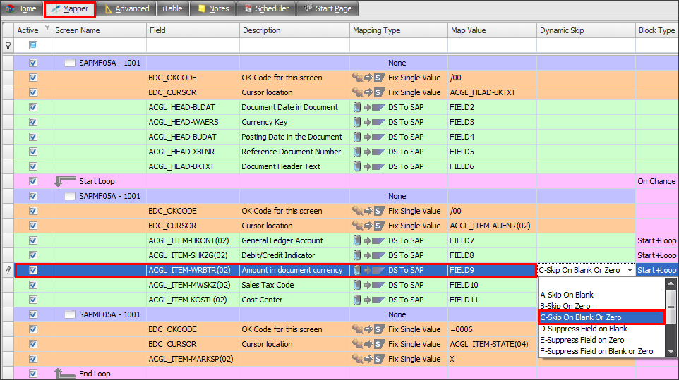Open the Notes tab
The width and height of the screenshot is (679, 380).
[x=213, y=8]
